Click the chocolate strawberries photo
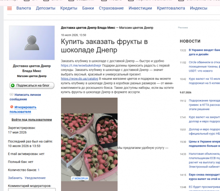Image resolution: width=220 pixels, height=191 pixels. (89, 144)
